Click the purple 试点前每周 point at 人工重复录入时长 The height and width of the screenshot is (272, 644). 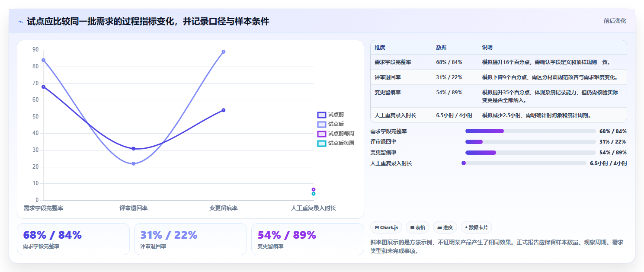(314, 189)
